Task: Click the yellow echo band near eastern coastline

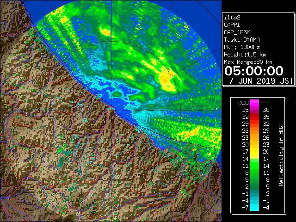Action: (198, 133)
